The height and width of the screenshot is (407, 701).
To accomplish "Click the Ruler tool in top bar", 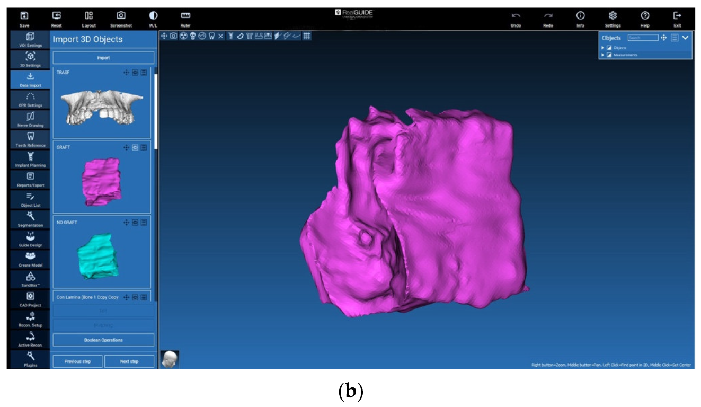I will pos(185,19).
